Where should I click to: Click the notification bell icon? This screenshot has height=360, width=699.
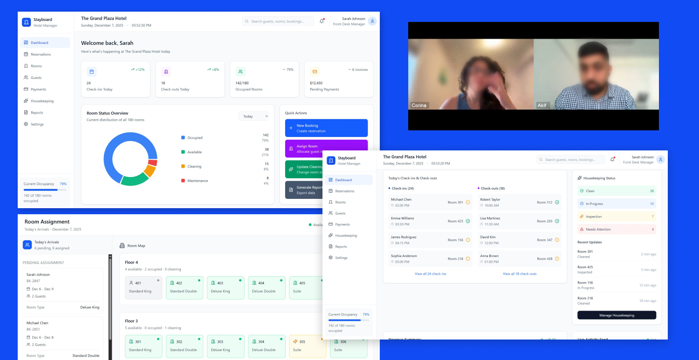click(x=322, y=21)
